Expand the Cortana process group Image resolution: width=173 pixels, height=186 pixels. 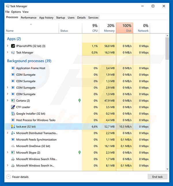(7, 101)
